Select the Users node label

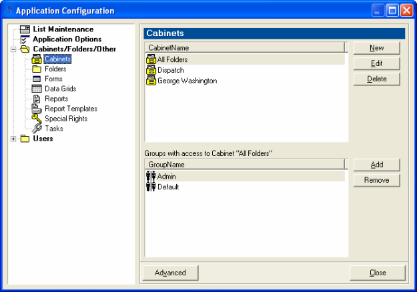coord(43,139)
